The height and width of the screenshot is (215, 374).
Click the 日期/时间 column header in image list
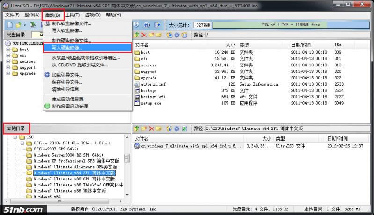pyautogui.click(x=301, y=45)
